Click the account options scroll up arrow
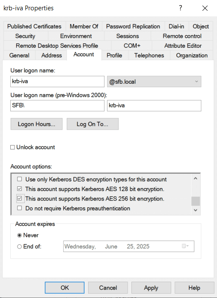 [196, 179]
